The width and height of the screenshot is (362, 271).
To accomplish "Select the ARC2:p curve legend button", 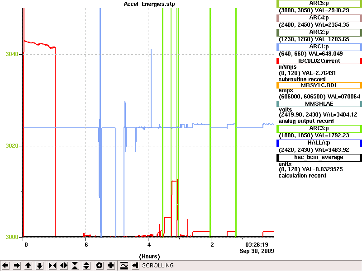I will point(319,32).
